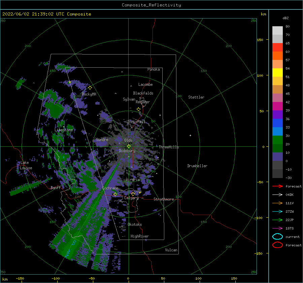Click the ThreeHills city label

point(169,147)
